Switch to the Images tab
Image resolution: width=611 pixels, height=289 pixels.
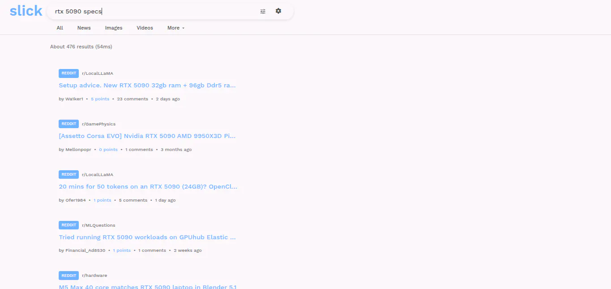click(x=114, y=28)
